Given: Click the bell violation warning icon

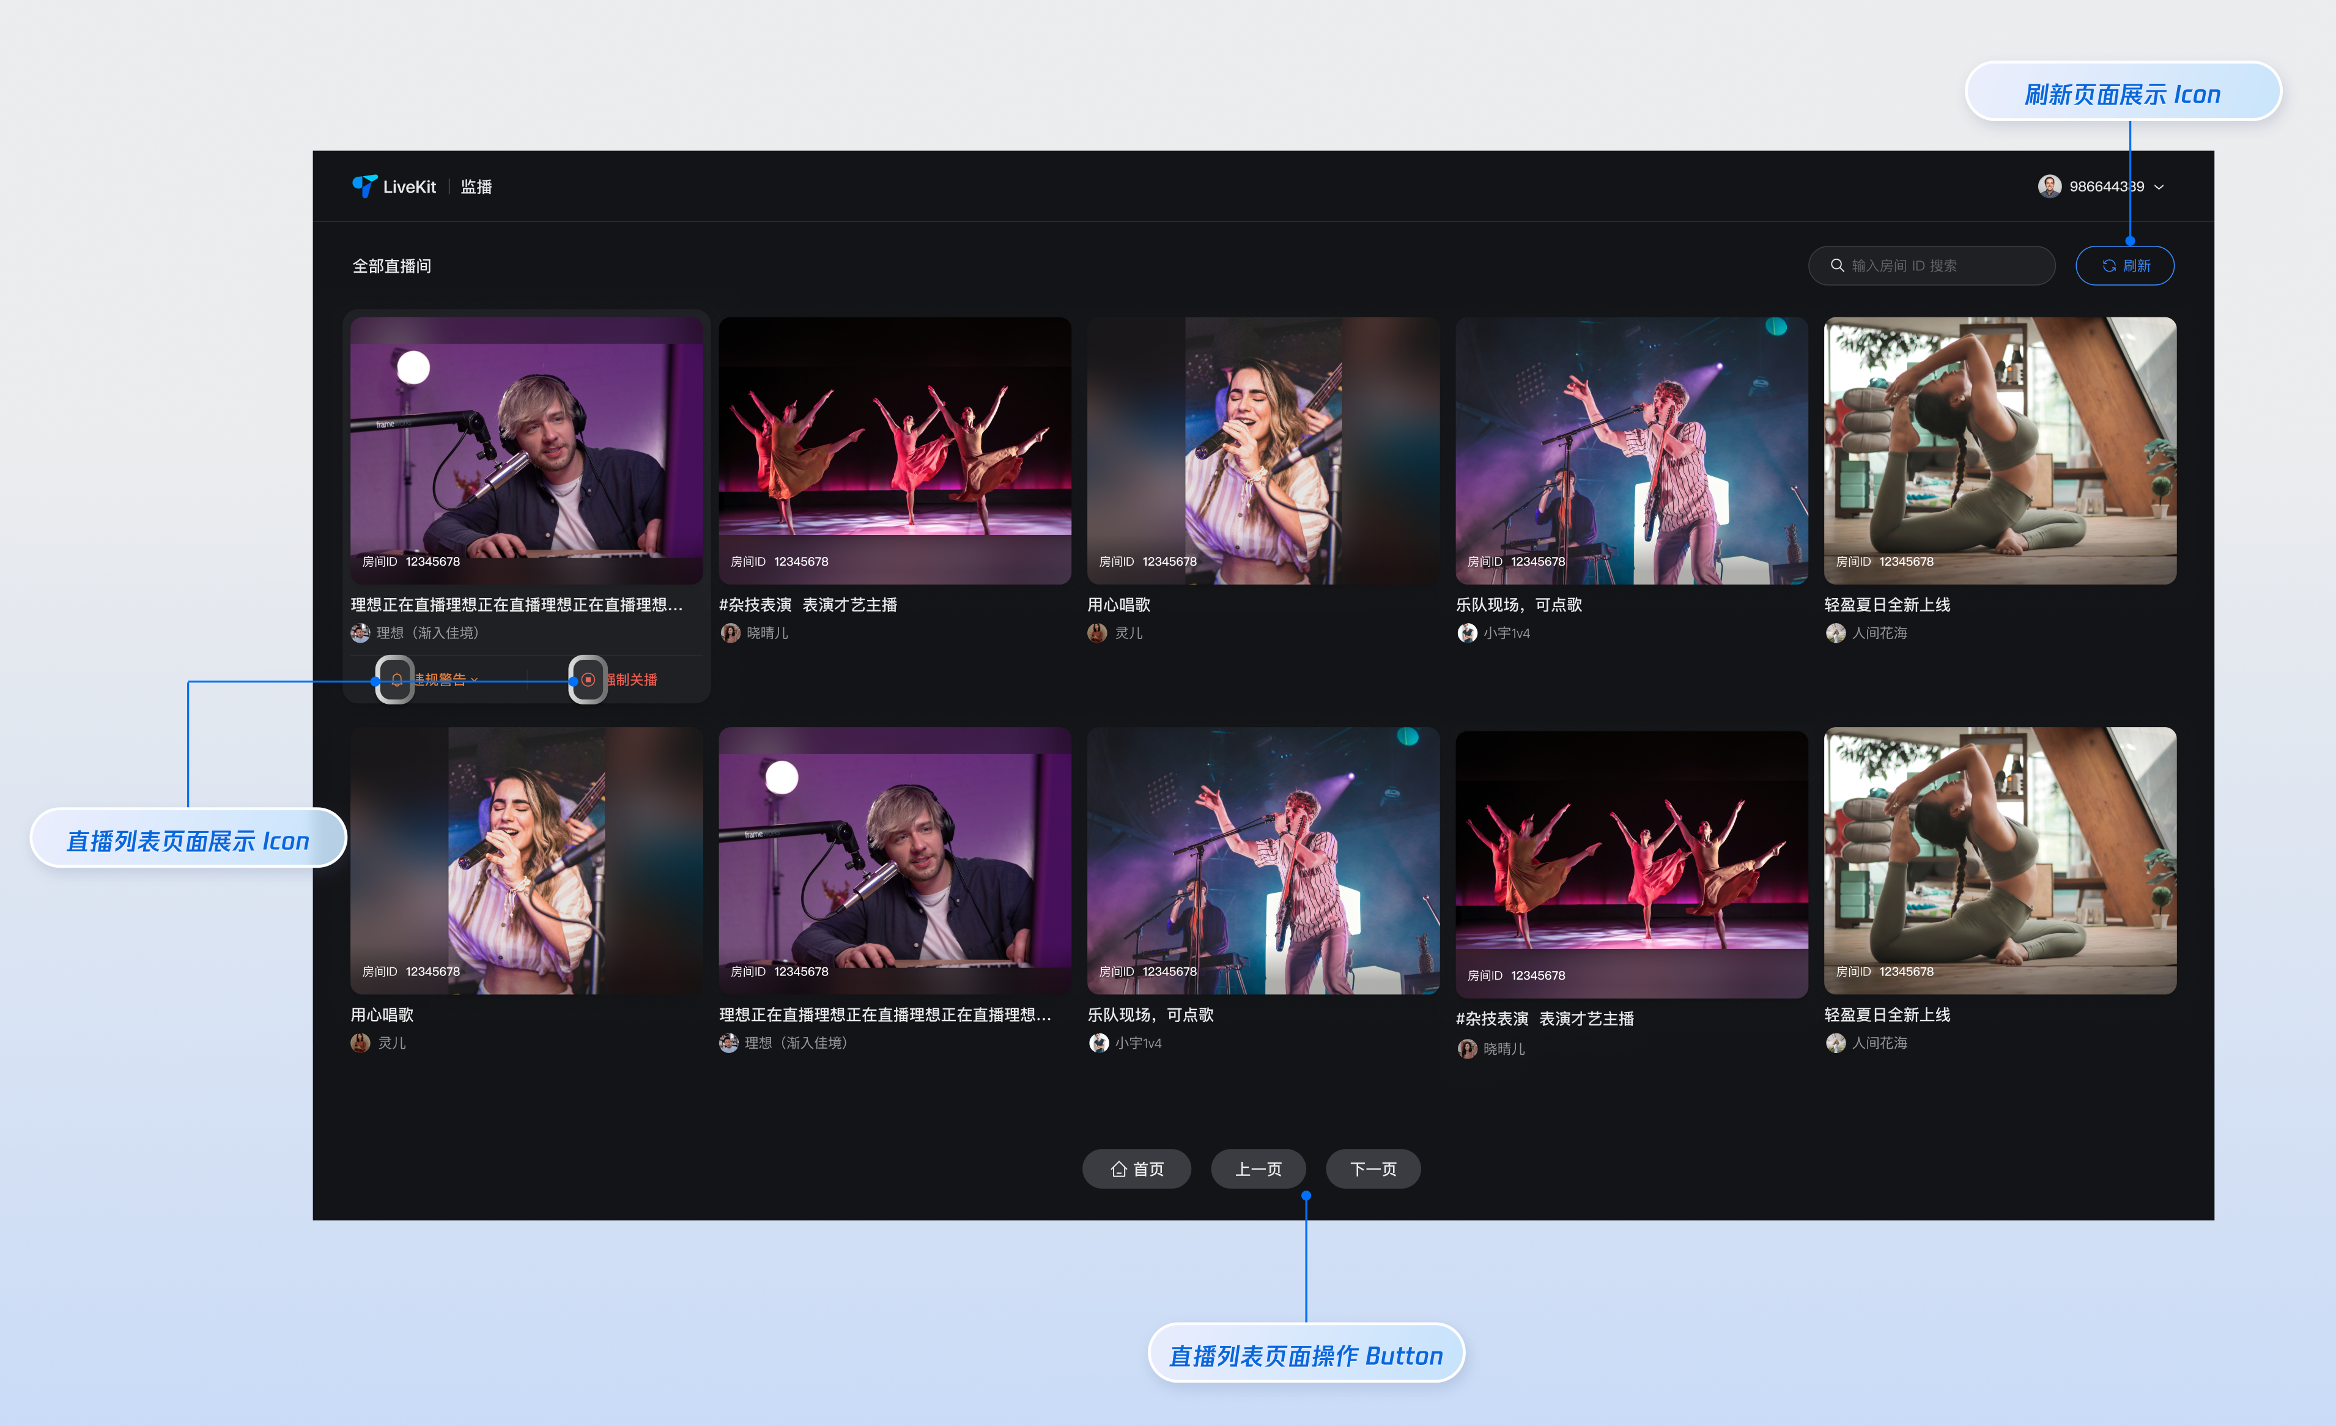Looking at the screenshot, I should 396,680.
